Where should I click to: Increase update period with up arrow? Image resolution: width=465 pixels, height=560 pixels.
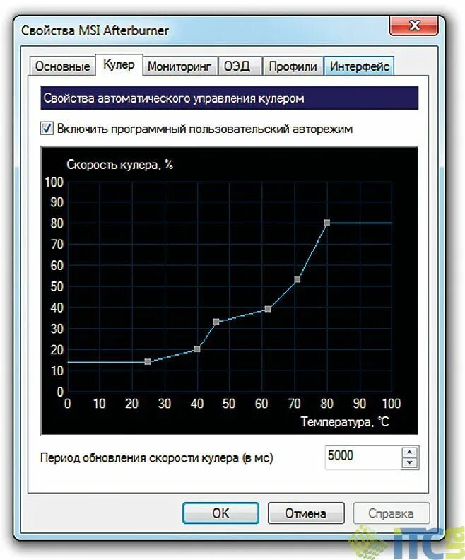(410, 452)
